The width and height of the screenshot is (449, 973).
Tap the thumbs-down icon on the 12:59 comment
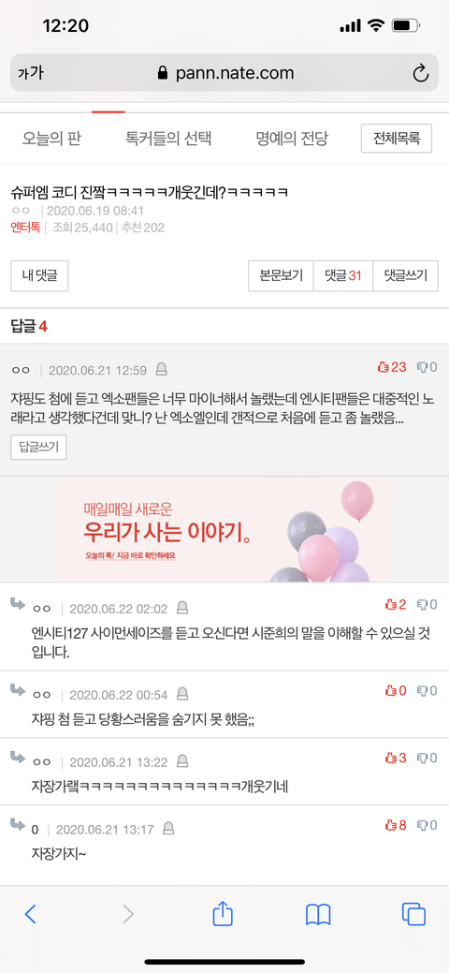422,367
